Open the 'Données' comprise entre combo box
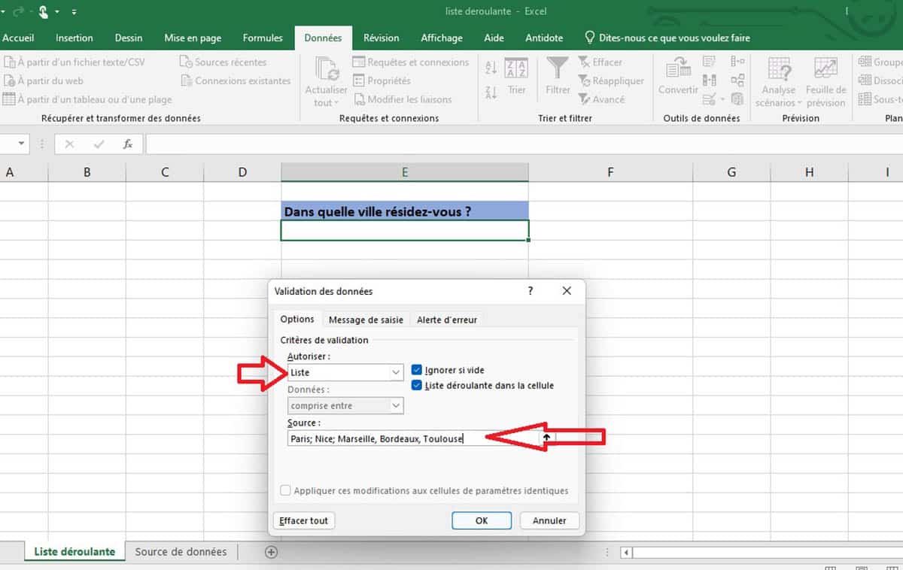Screen dimensions: 903x570 [345, 406]
